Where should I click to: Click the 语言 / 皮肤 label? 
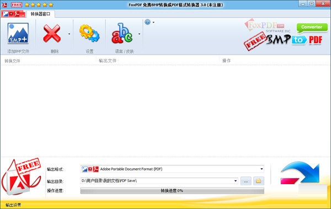(x=124, y=51)
